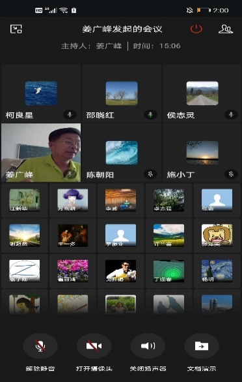Select the 柯良星 seagull avatar
This screenshot has height=382, width=242.
click(41, 93)
